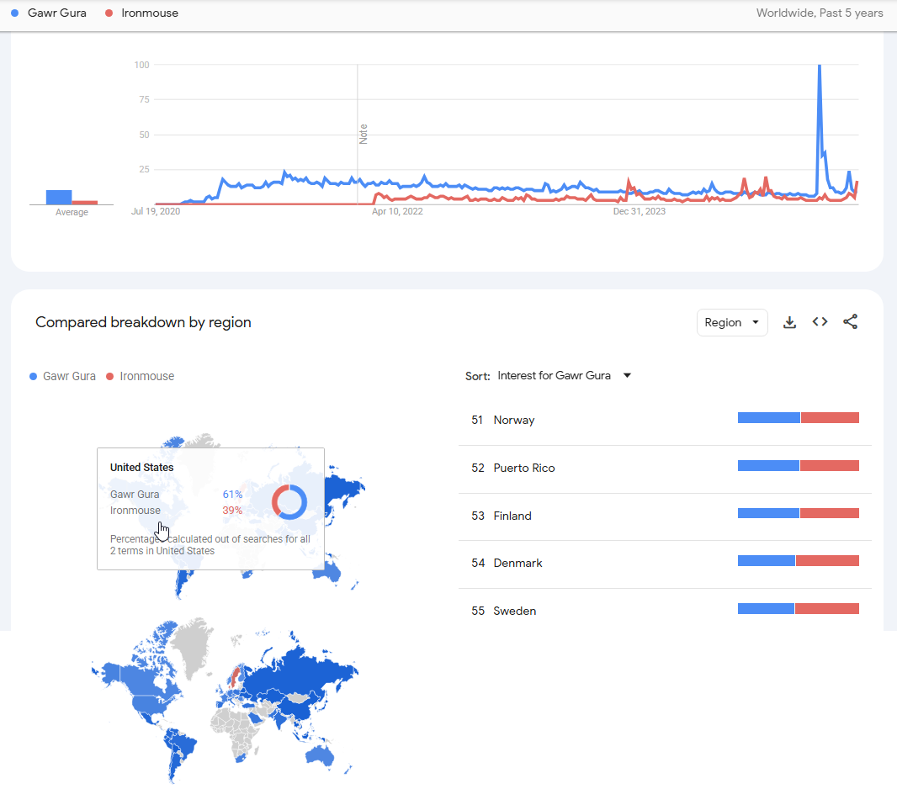Select Puerto Rico row in the region list
Viewport: 897px width, 789px height.
tap(665, 469)
